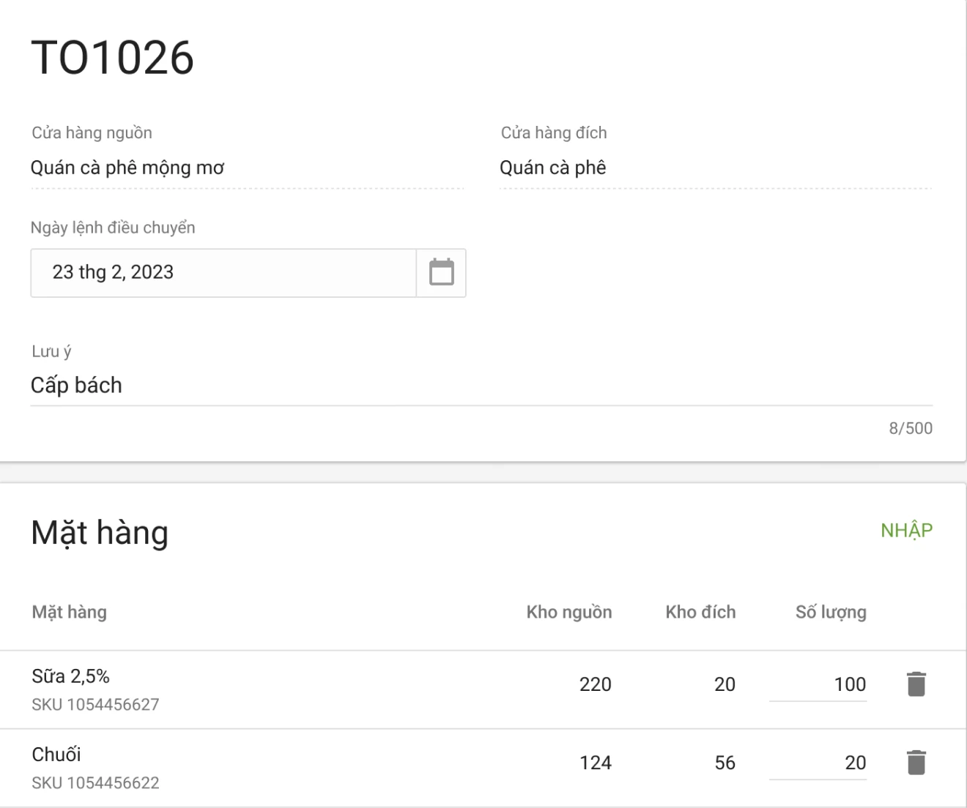
Task: Click the Mặt hàng column header
Action: pyautogui.click(x=69, y=612)
